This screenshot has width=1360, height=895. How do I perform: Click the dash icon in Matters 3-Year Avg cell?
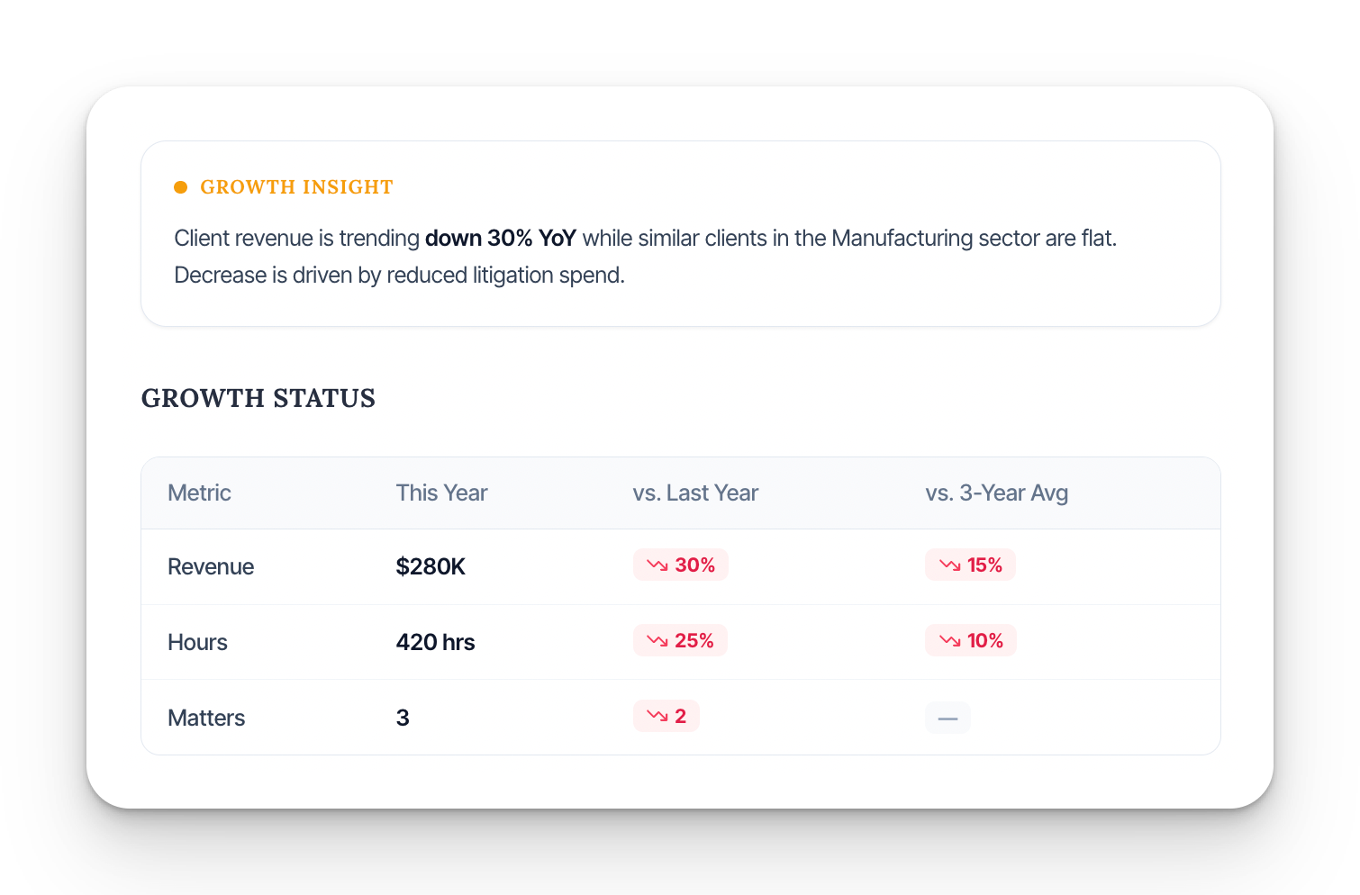(x=947, y=718)
